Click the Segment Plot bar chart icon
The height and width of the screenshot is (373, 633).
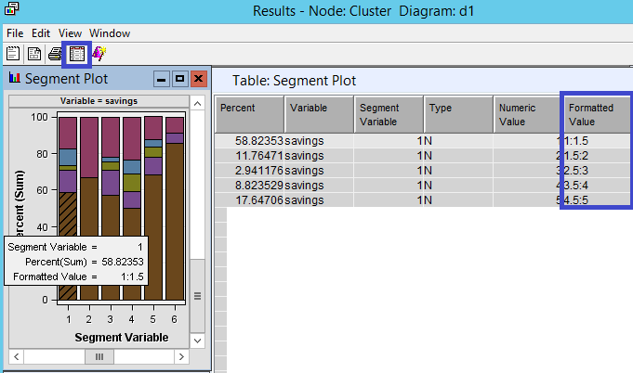15,78
